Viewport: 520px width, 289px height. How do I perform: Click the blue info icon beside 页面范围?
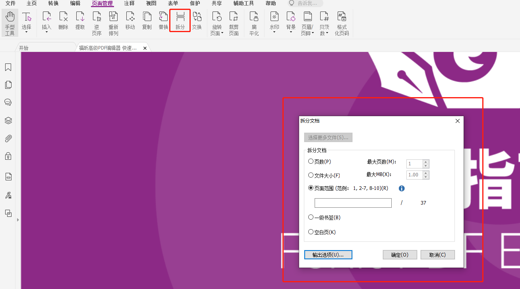click(x=401, y=188)
